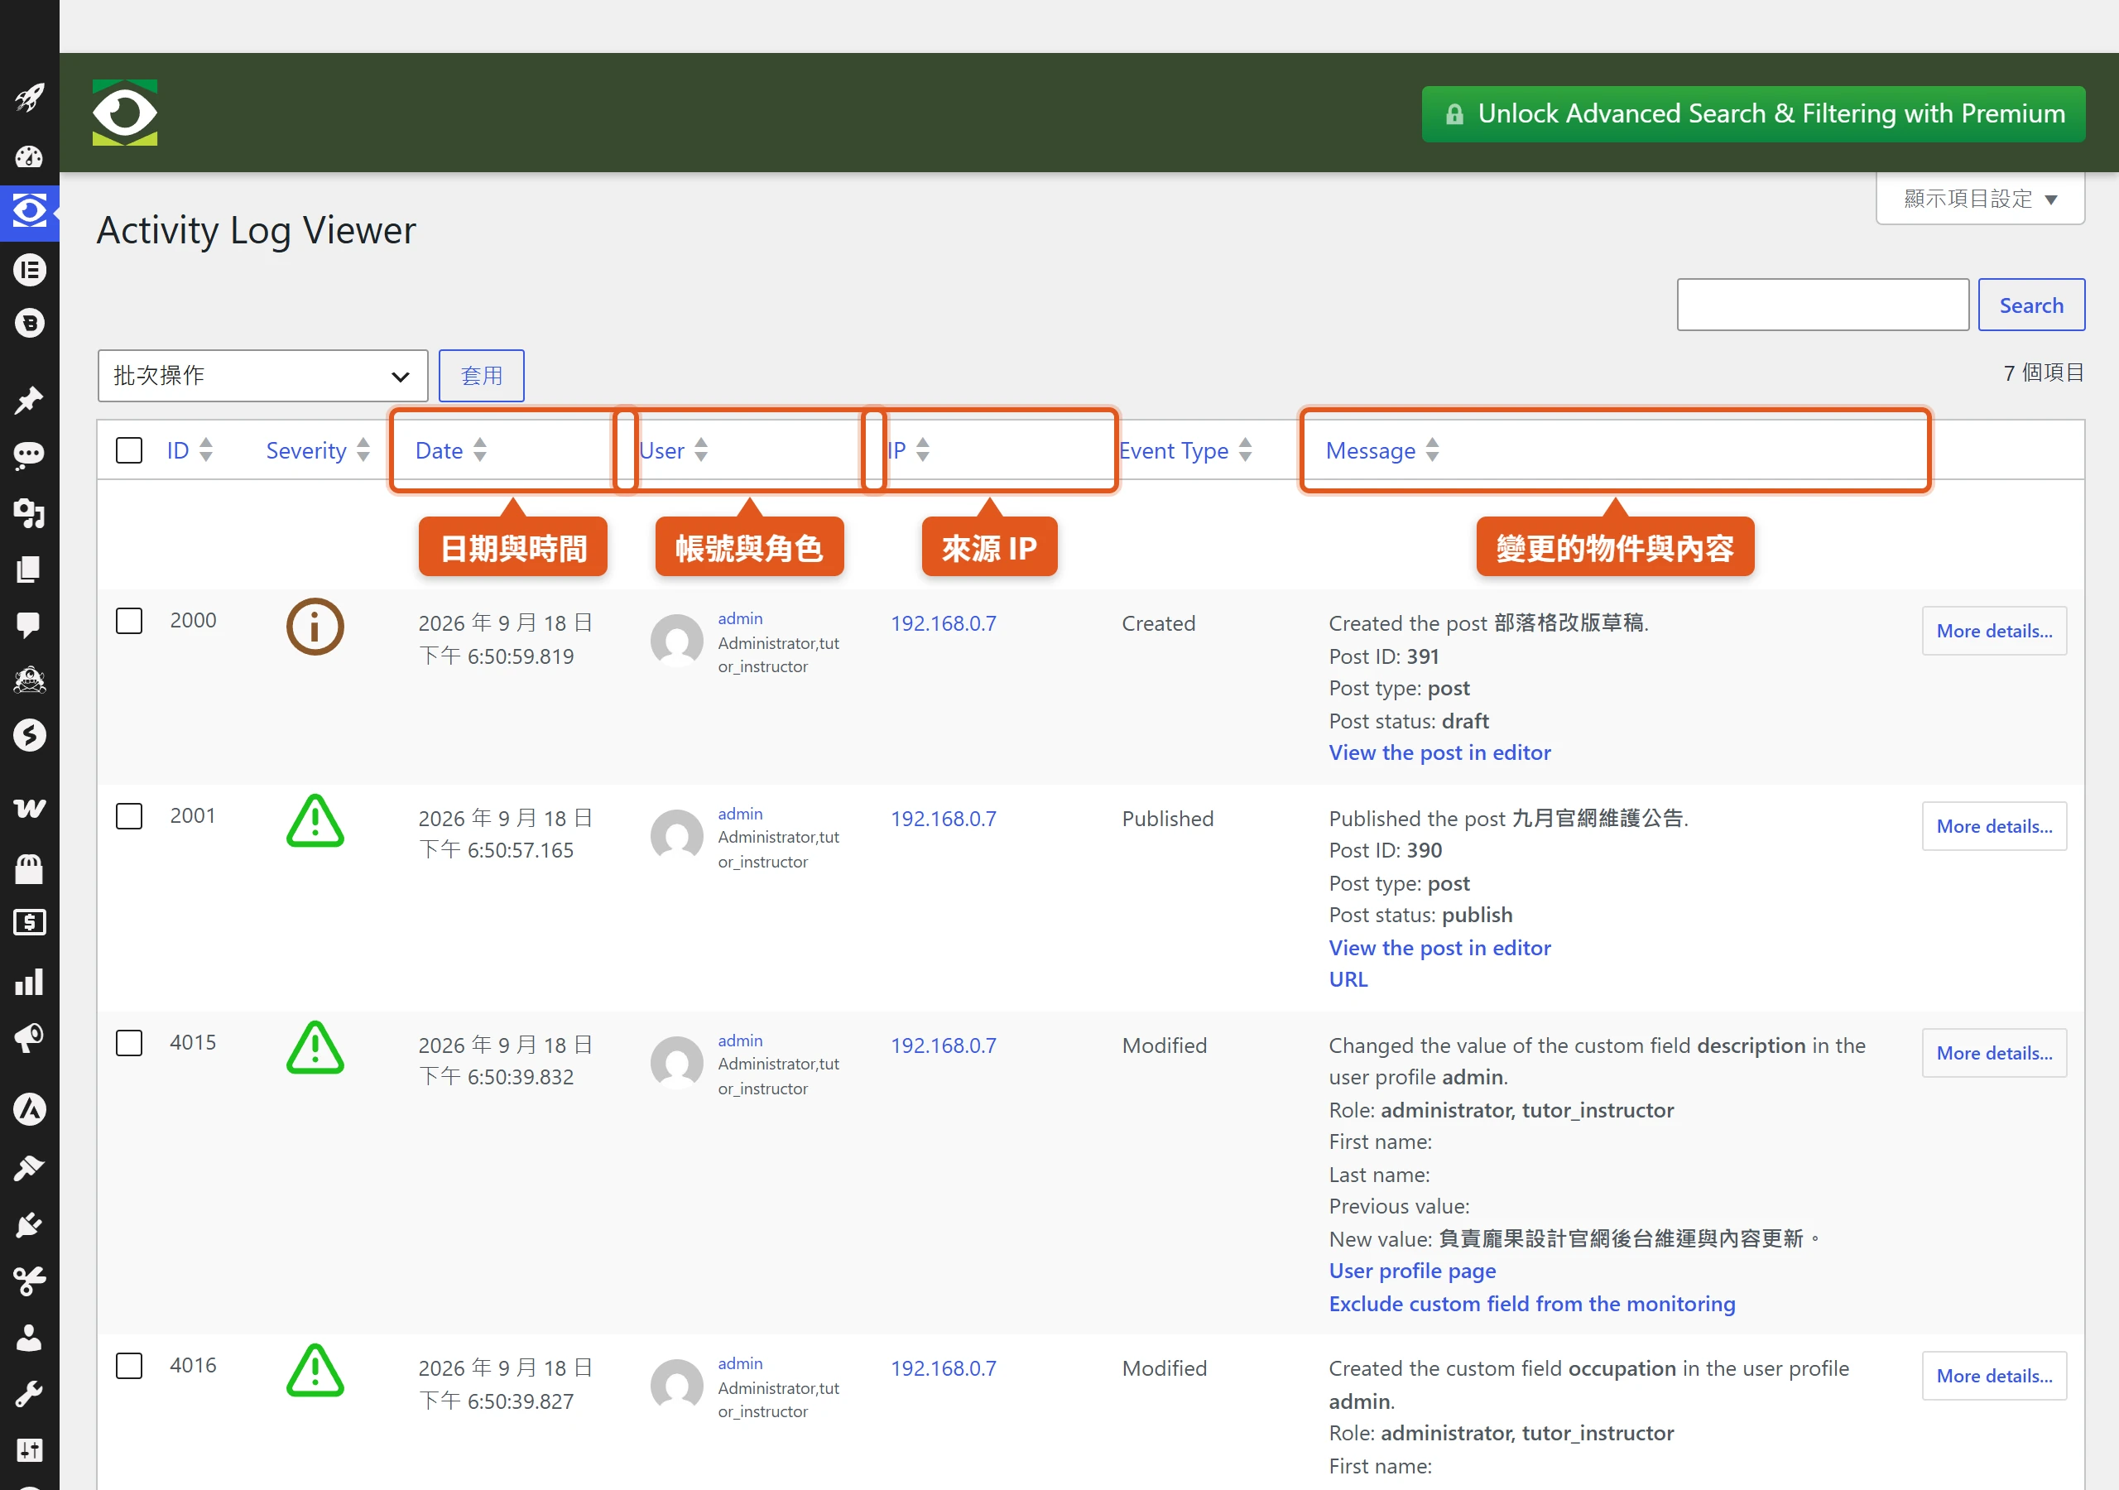Sort the table by Severity column
The image size is (2119, 1490).
pos(318,450)
